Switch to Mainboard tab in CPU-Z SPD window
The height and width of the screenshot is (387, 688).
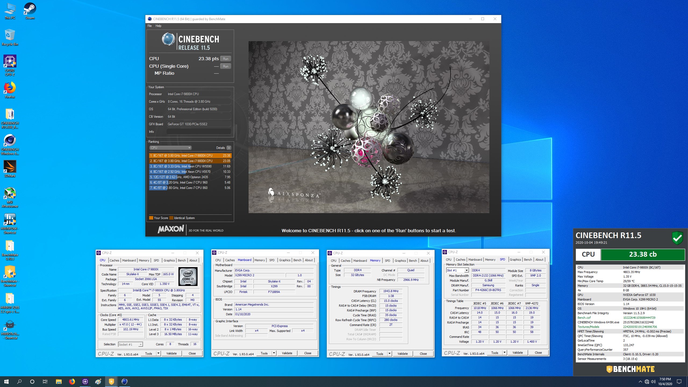tap(475, 260)
